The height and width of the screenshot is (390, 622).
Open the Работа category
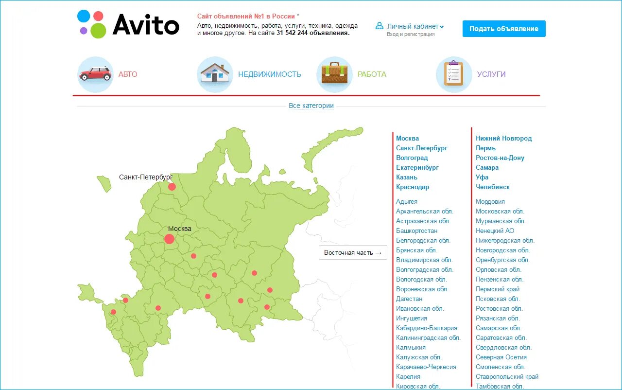(372, 74)
